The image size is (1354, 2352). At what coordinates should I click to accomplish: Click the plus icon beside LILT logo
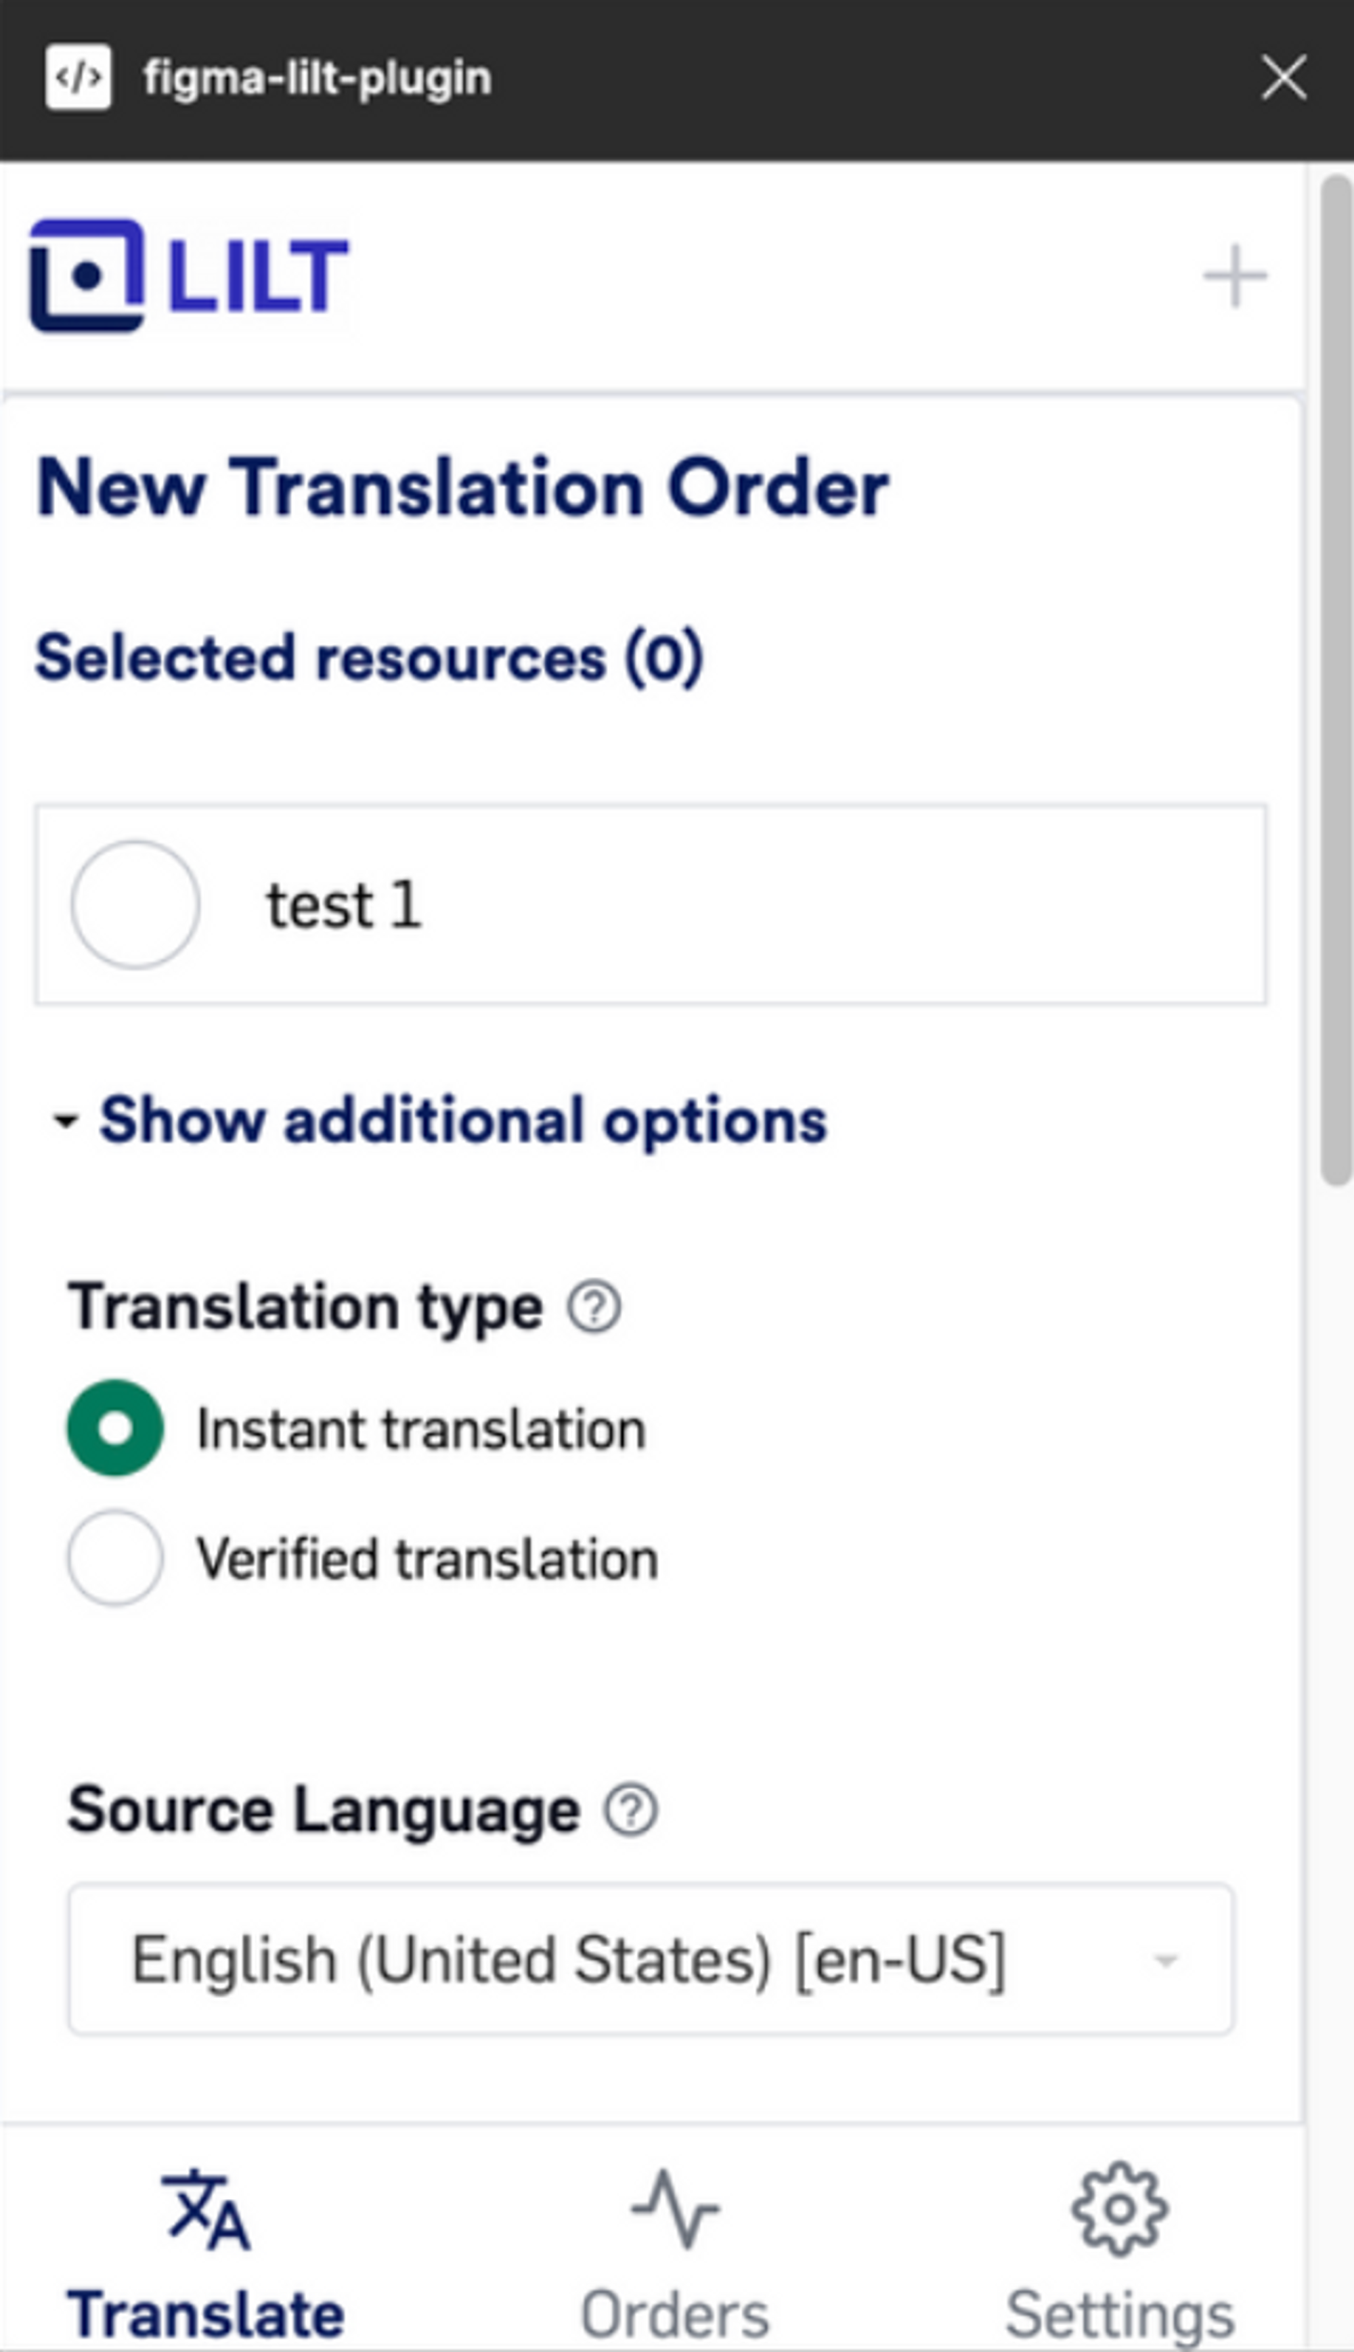pos(1234,276)
